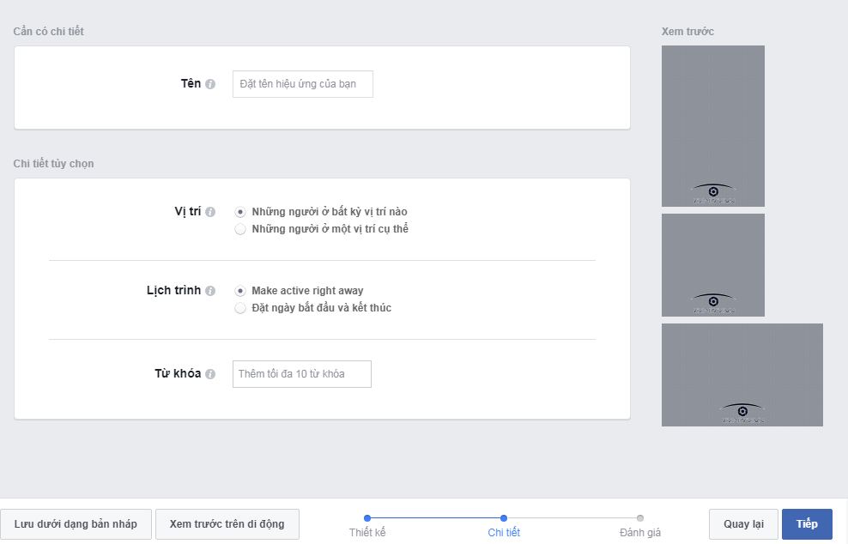The width and height of the screenshot is (848, 544).
Task: Open the tall portrait preview thumbnail
Action: pyautogui.click(x=712, y=126)
